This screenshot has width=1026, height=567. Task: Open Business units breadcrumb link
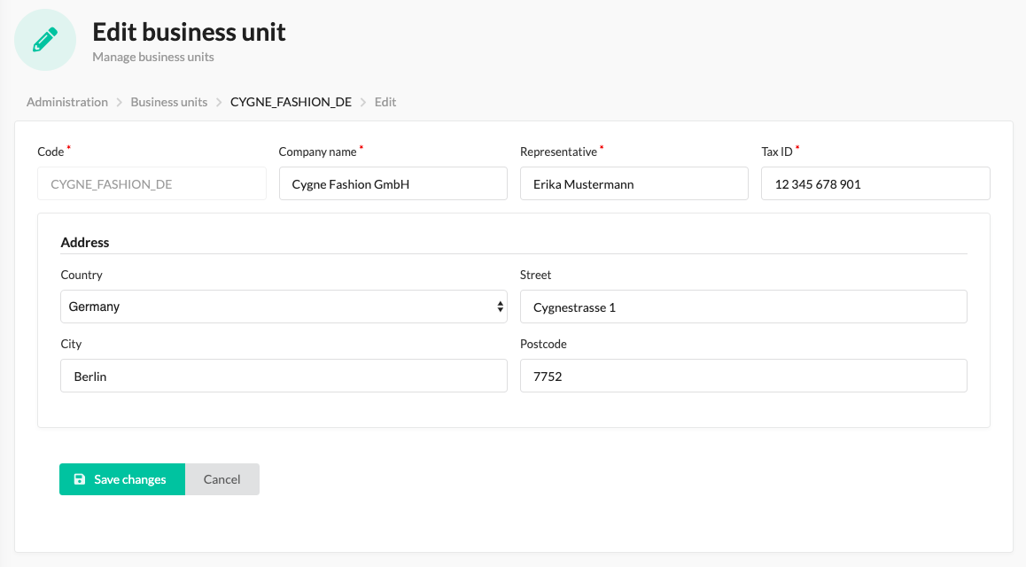pos(169,102)
